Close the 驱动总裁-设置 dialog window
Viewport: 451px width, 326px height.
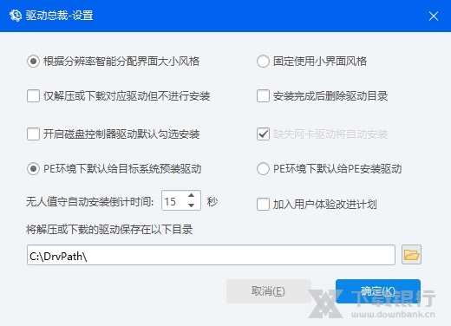tap(434, 16)
